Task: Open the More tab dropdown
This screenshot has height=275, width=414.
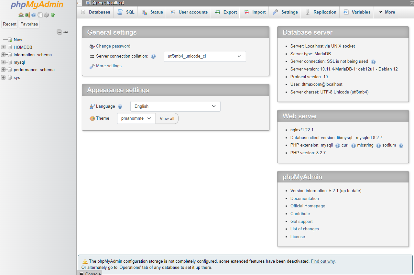Action: (x=386, y=12)
